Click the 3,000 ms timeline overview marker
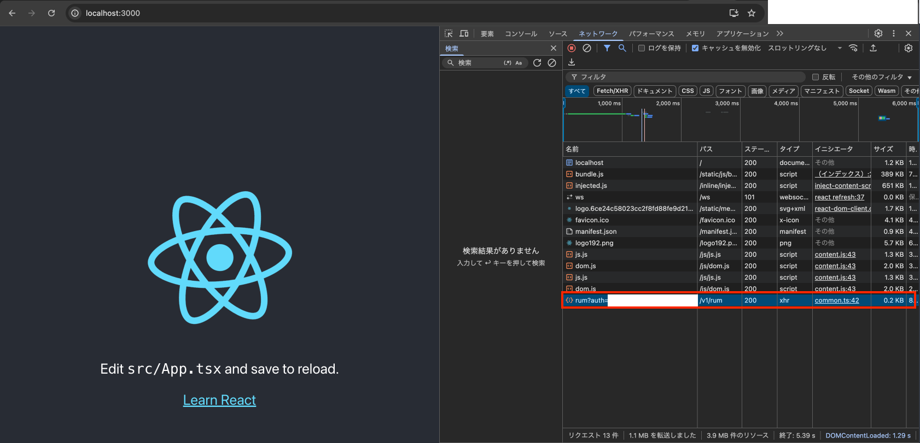Viewport: 920px width, 443px height. coord(727,103)
